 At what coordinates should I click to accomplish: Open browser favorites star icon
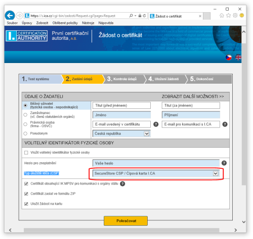pos(228,16)
